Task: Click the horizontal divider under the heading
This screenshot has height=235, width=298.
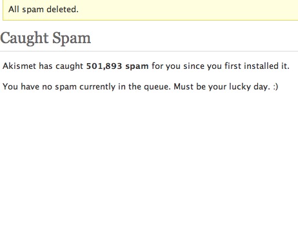Action: (x=149, y=52)
